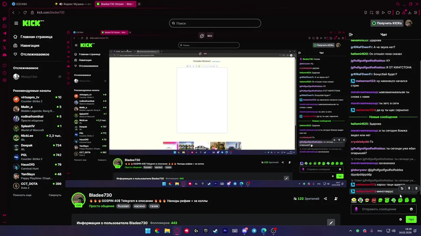Click the green Чат send button
Image resolution: width=421 pixels, height=236 pixels.
coord(411,219)
